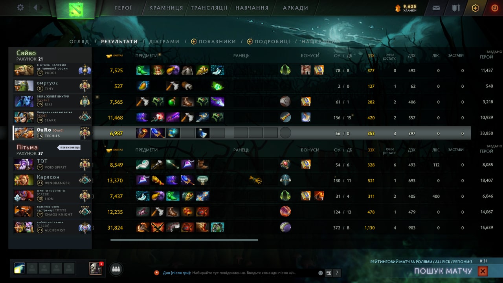Open the Dota 2 logo home button
503x283 pixels.
[x=76, y=9]
